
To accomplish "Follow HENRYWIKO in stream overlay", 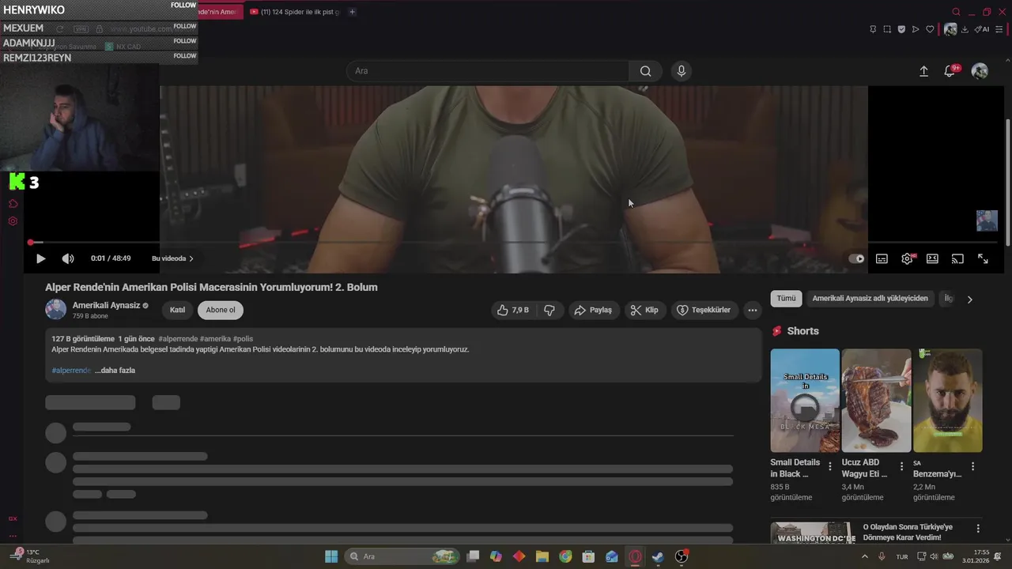I will 183,6.
